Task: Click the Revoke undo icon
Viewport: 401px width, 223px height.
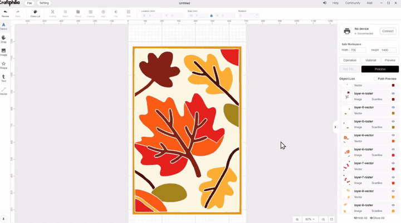Action: point(6,12)
